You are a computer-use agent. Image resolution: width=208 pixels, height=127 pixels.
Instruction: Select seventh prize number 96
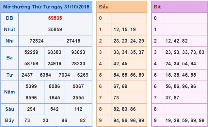(x=64, y=121)
